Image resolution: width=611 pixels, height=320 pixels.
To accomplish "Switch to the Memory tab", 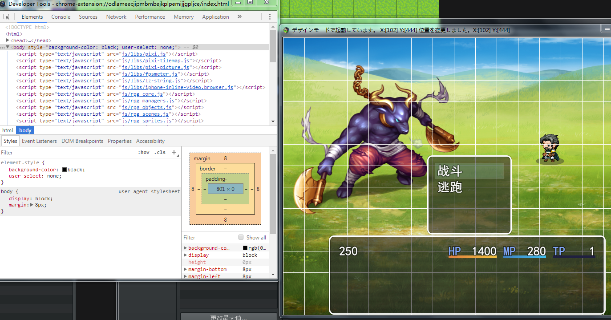I will [x=184, y=17].
